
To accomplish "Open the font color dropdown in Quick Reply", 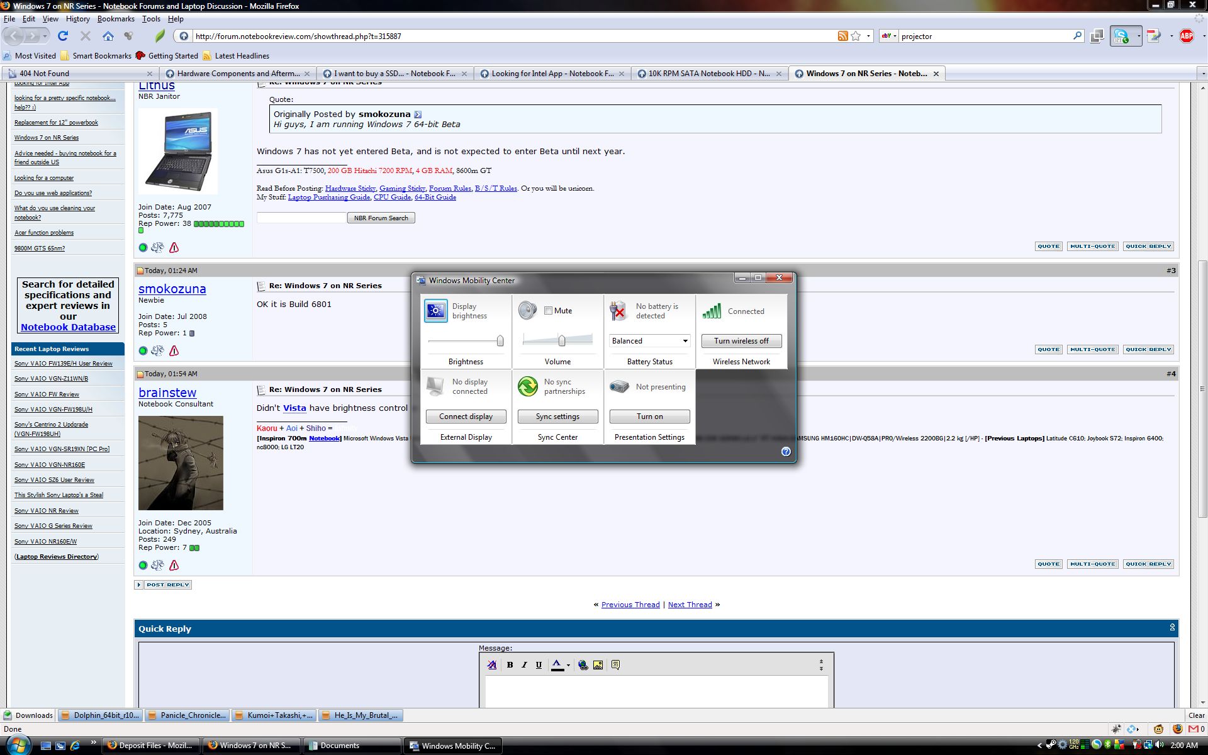I will tap(568, 665).
